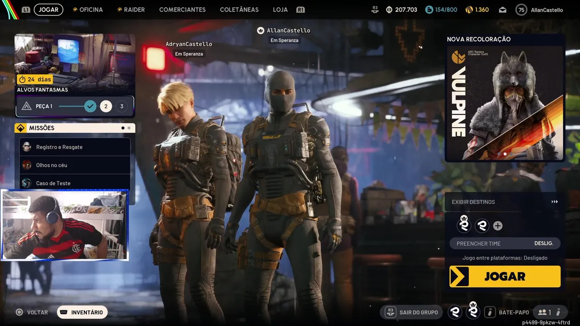Select the completed checkmark step of Peça 1
The height and width of the screenshot is (326, 580).
tap(90, 106)
